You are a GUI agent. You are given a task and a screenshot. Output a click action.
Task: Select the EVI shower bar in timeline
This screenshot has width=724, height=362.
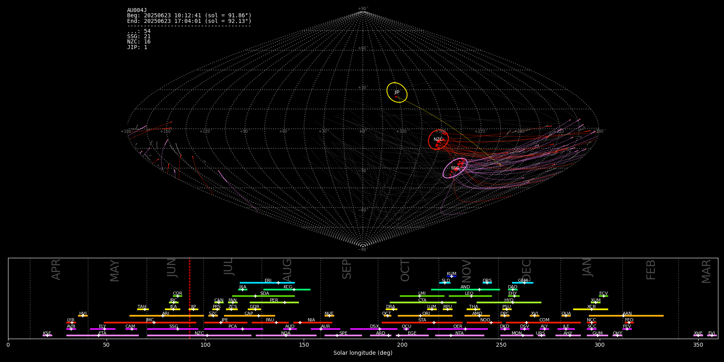tap(712, 335)
